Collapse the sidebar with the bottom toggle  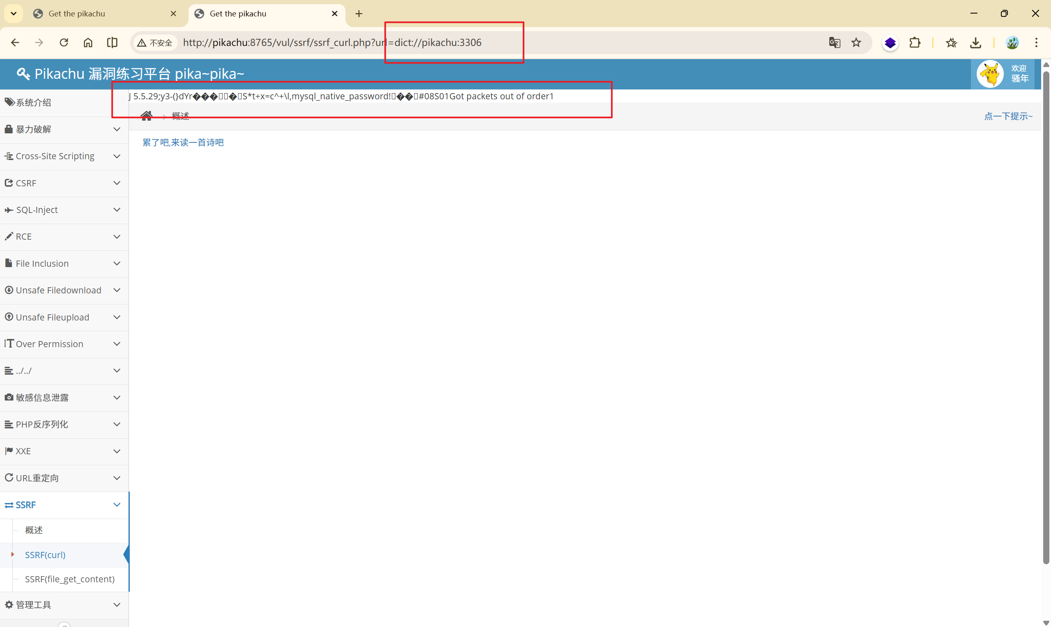(64, 625)
